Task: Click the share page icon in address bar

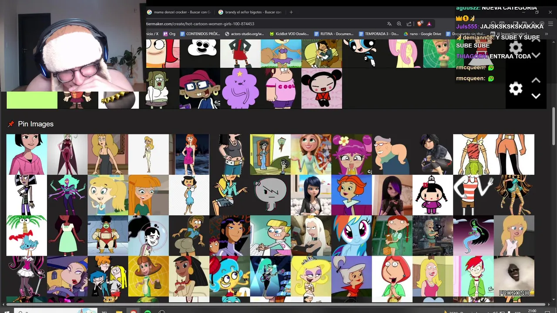Action: point(409,24)
